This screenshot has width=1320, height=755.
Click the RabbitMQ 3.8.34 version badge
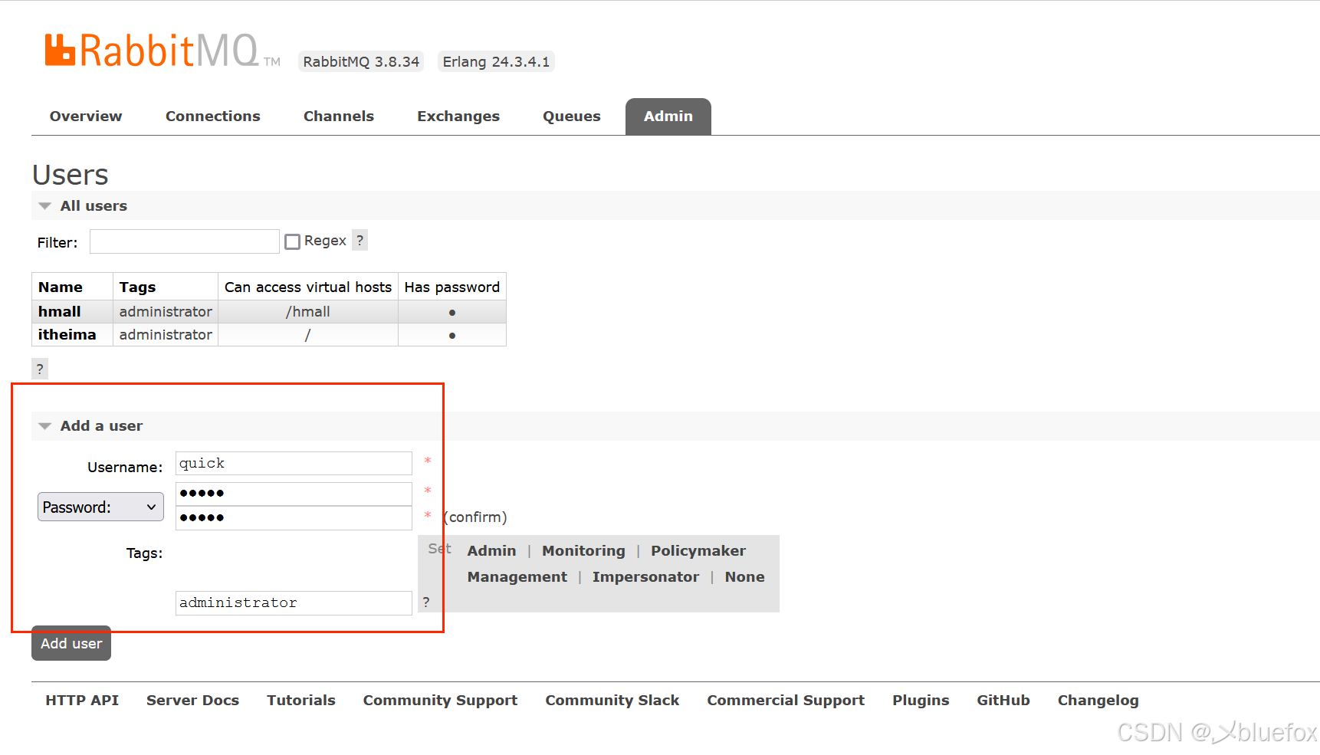coord(361,61)
